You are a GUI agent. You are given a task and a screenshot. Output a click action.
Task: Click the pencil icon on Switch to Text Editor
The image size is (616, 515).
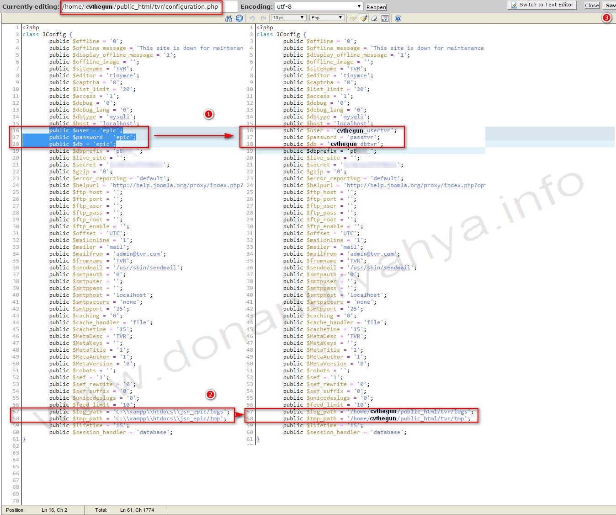point(514,5)
